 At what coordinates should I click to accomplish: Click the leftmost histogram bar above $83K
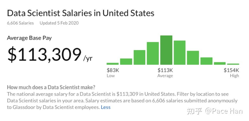pyautogui.click(x=112, y=64)
